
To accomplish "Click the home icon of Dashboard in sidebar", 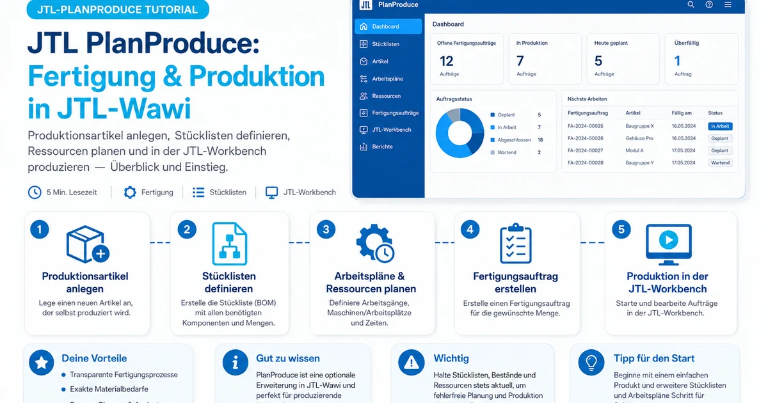I will pyautogui.click(x=364, y=27).
